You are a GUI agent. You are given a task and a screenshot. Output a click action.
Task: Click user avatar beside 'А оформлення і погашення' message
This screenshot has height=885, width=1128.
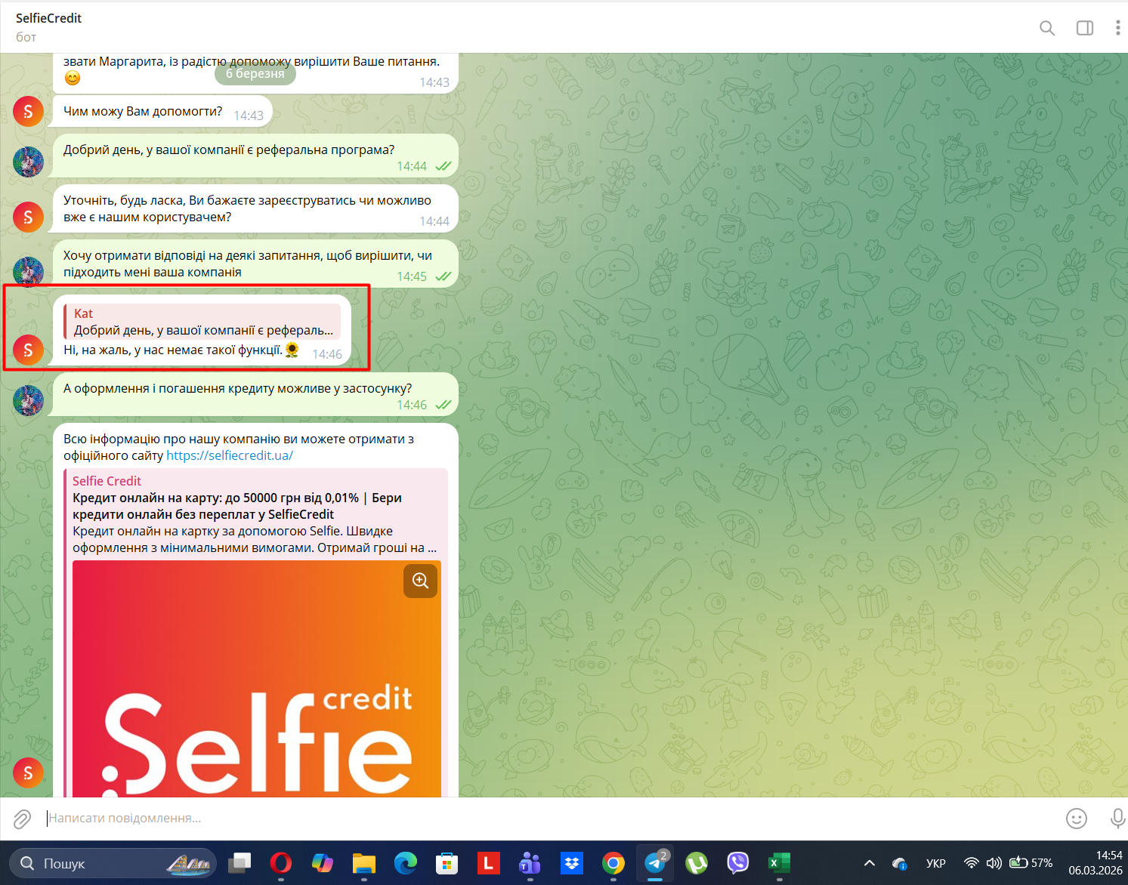pyautogui.click(x=28, y=401)
